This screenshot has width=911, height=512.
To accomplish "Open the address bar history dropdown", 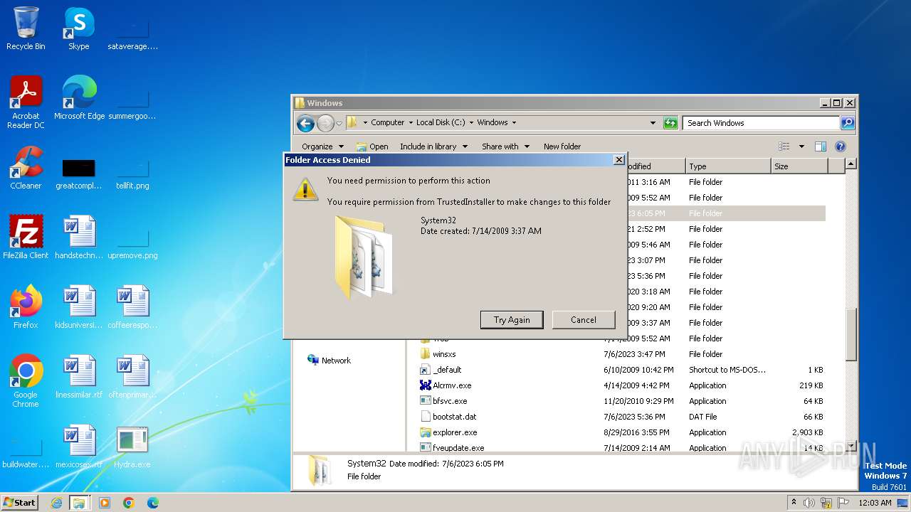I will [x=653, y=123].
